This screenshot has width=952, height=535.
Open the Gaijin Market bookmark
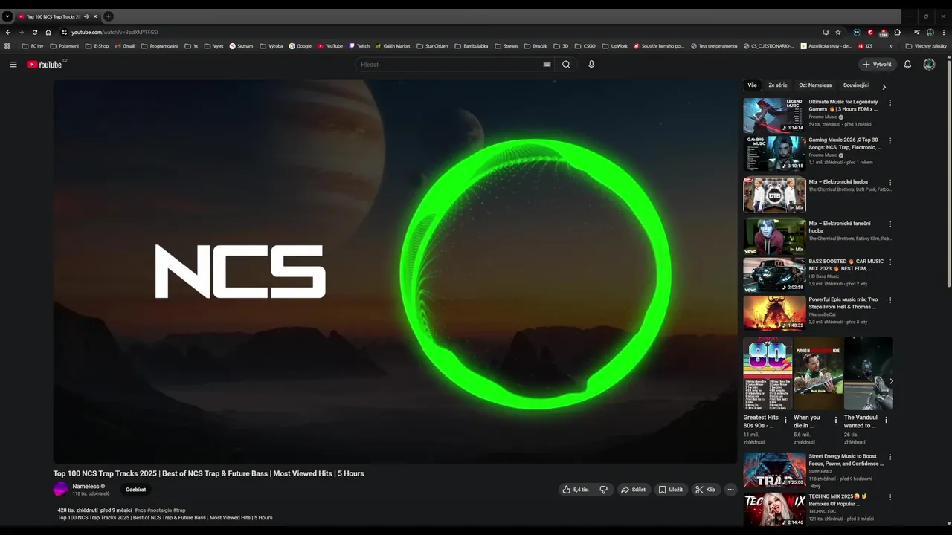click(x=393, y=46)
